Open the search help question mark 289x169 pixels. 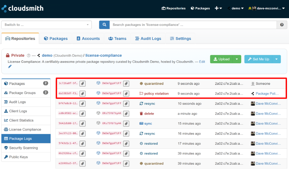click(282, 25)
